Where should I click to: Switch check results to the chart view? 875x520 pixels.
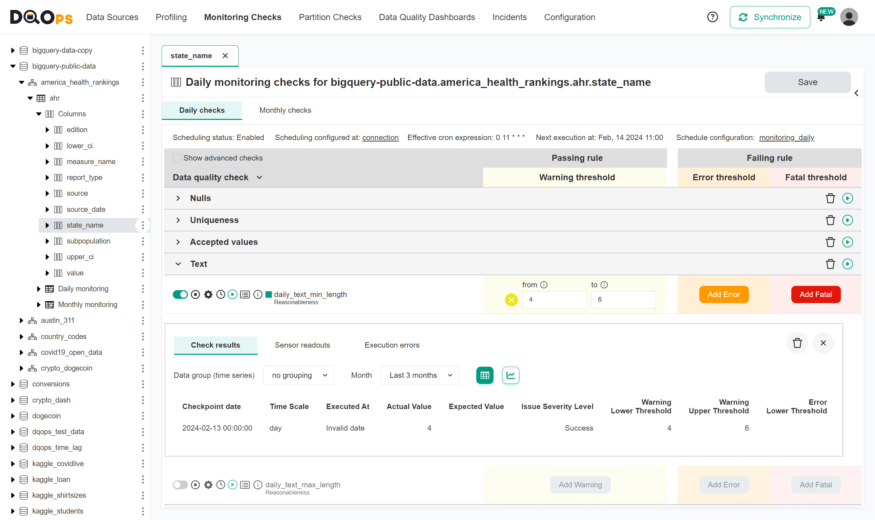[510, 375]
